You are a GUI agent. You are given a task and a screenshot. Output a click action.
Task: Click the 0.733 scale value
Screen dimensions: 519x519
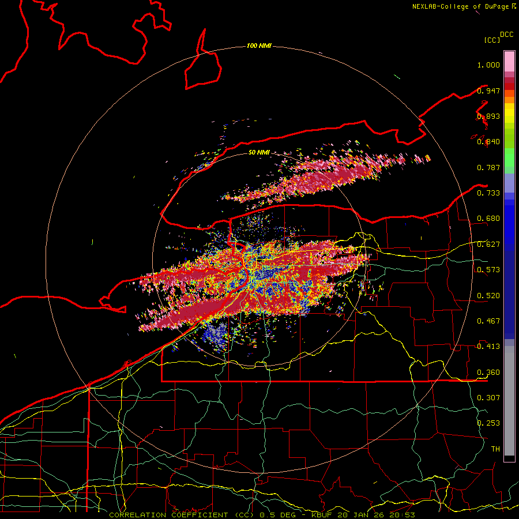[x=488, y=193]
